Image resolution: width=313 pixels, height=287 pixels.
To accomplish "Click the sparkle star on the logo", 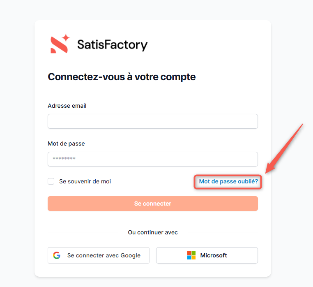I will tap(66, 38).
